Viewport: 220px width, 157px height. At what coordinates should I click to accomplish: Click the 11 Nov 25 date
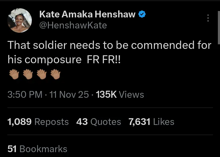[x=69, y=95]
